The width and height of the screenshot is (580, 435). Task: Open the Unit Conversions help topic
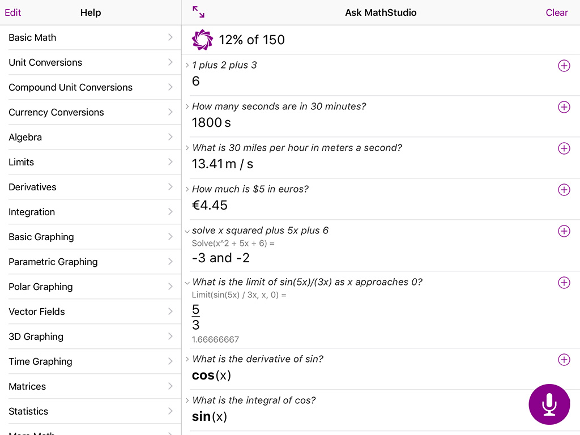coord(91,62)
